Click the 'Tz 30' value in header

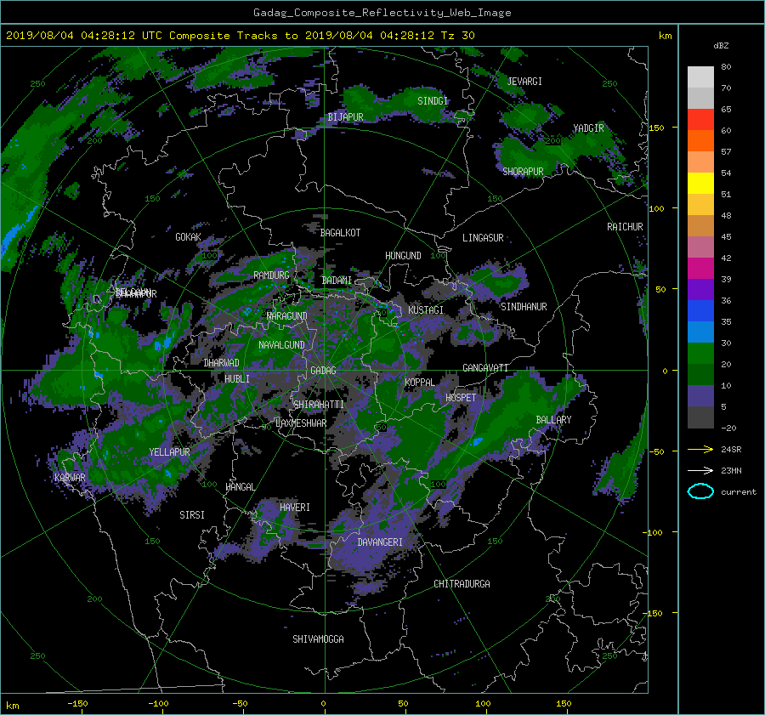[x=457, y=36]
